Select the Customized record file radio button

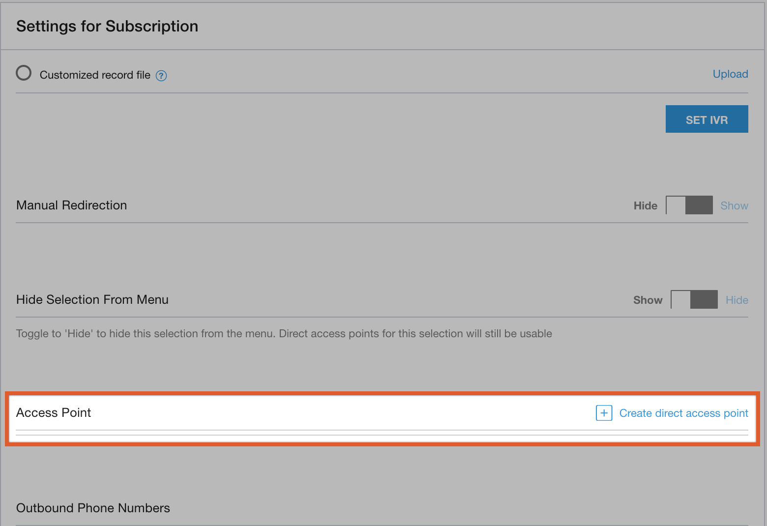click(x=24, y=73)
